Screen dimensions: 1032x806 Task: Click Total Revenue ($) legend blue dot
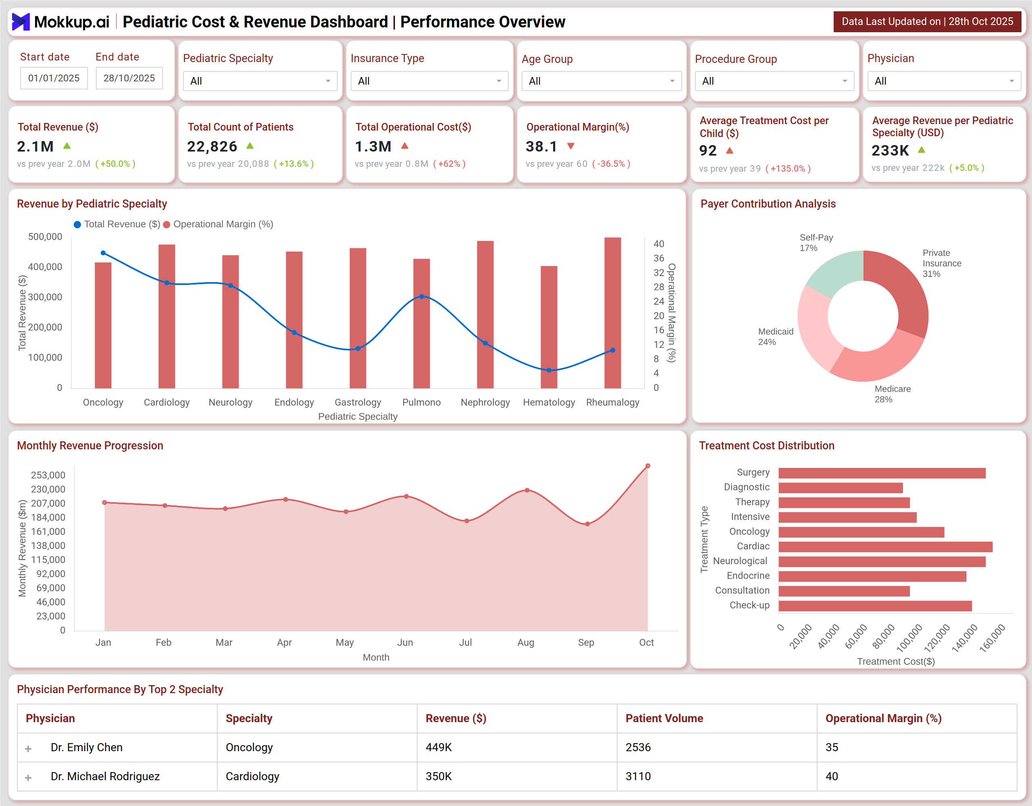(77, 224)
